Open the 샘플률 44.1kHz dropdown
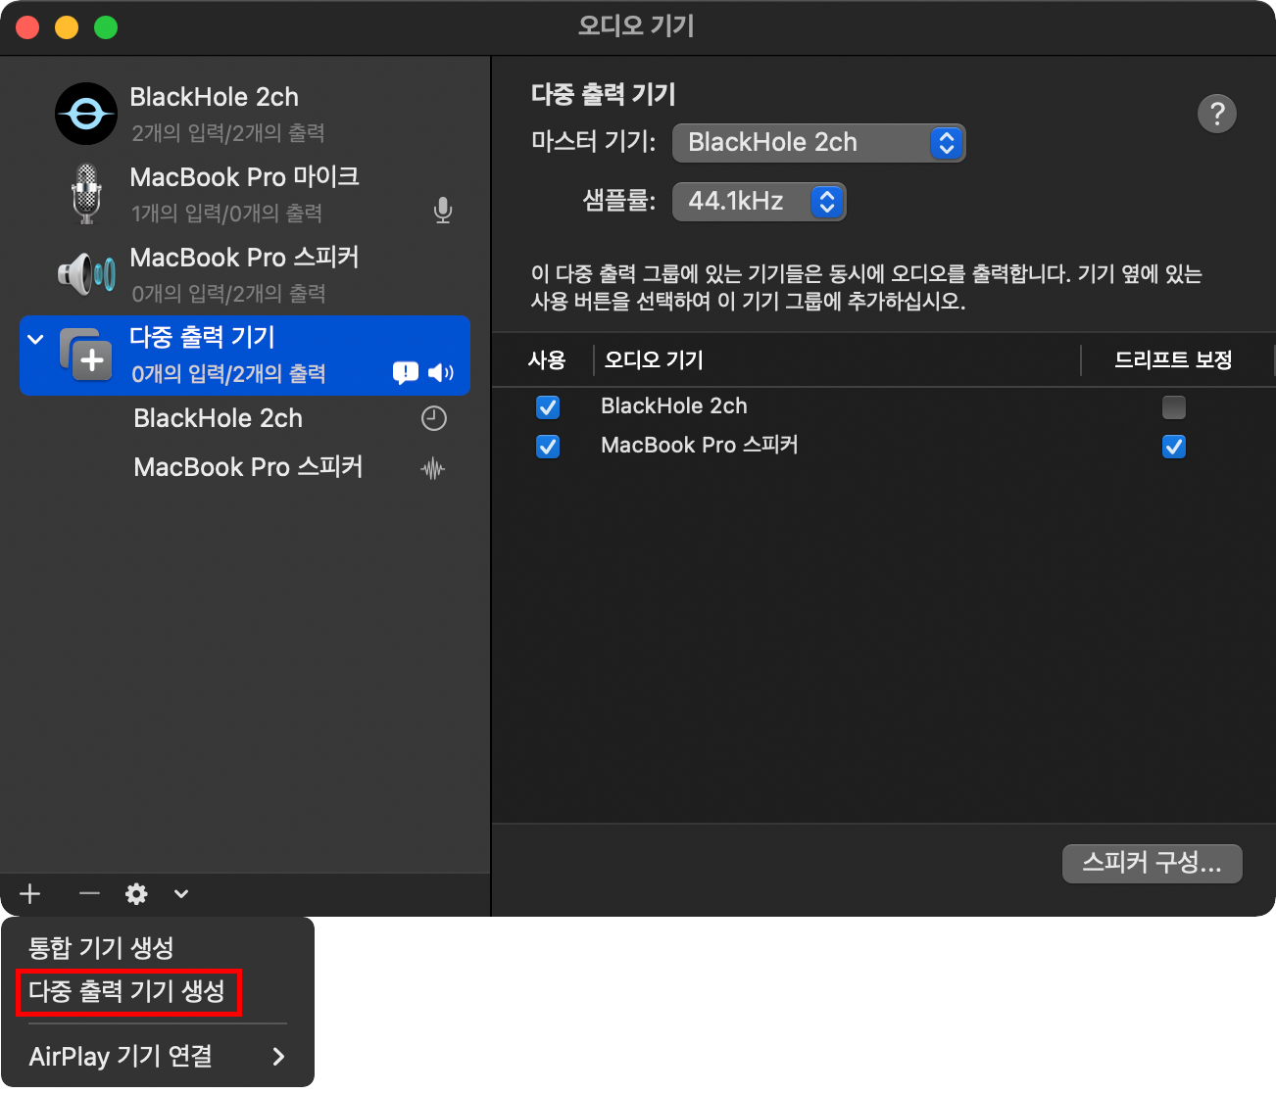The width and height of the screenshot is (1276, 1094). [x=759, y=202]
